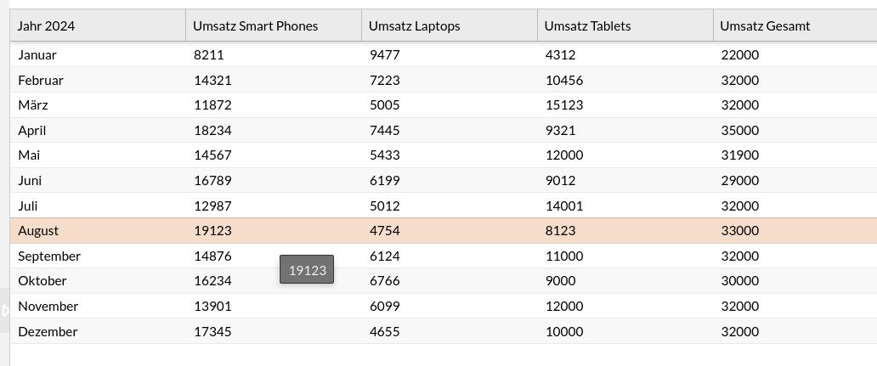Select tablet value 15123 in März
Viewport: 877px width, 366px height.
click(x=563, y=105)
